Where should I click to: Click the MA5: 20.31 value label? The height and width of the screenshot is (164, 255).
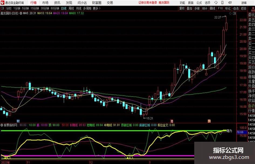pos(29,13)
